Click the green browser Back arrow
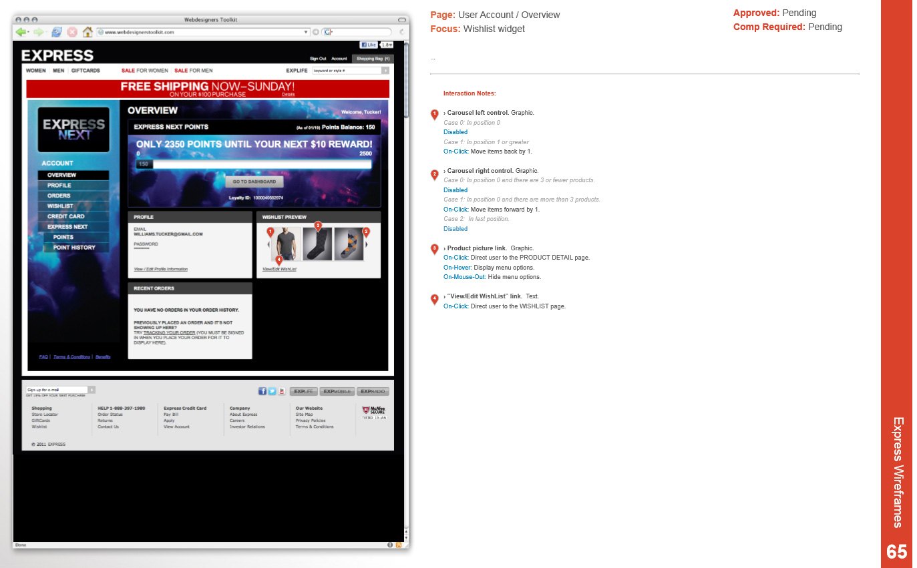Screen dimensions: 917x568 click(21, 31)
